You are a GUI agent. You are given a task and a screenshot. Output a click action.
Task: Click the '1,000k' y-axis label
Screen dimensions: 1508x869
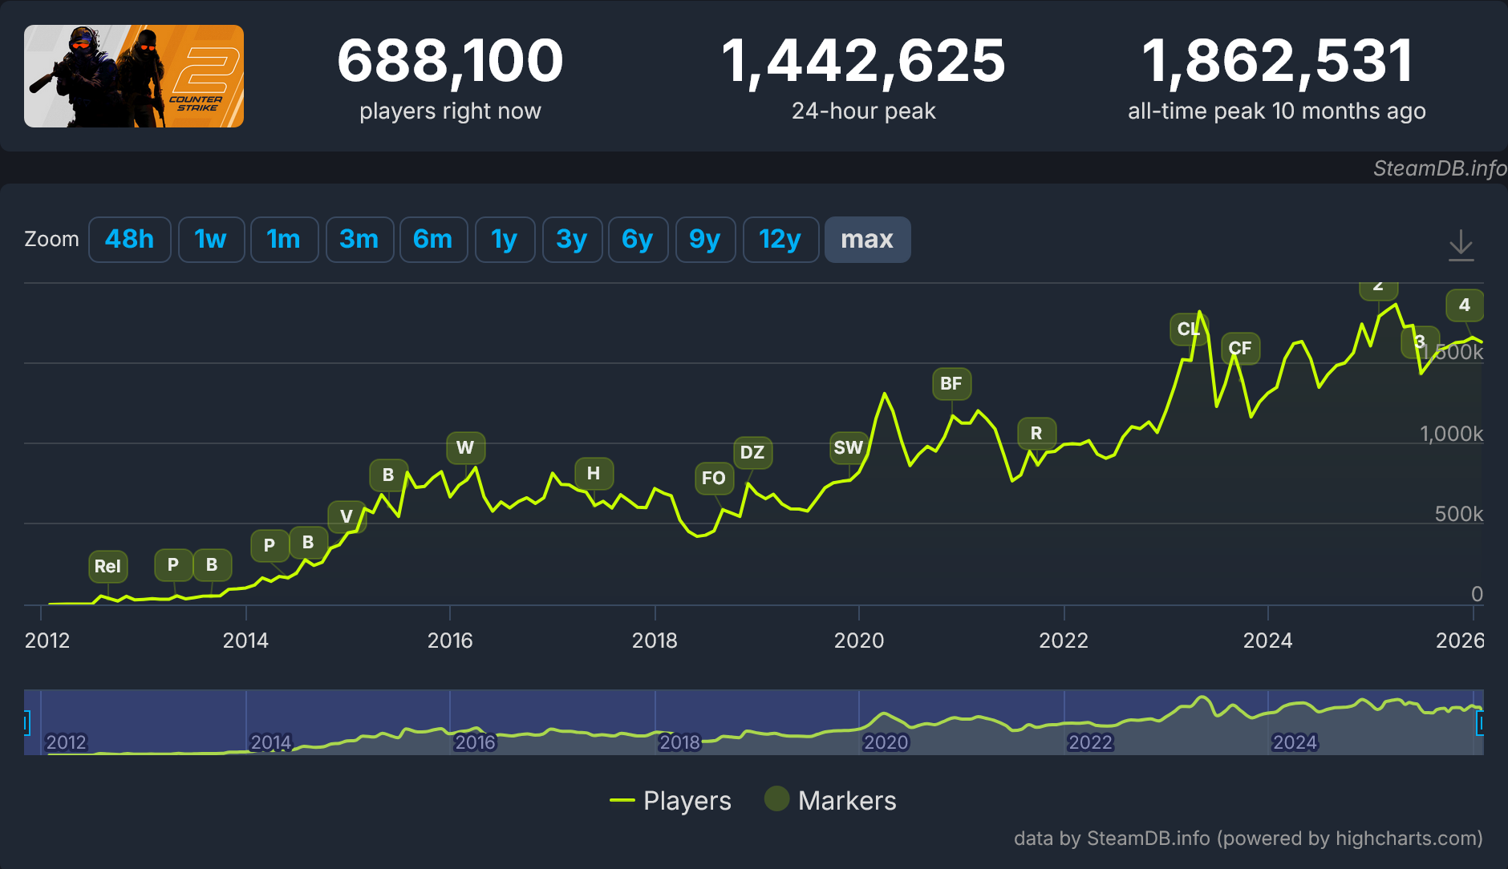[1451, 434]
